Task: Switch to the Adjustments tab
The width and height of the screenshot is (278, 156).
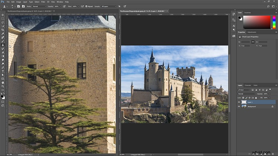Action: click(x=252, y=32)
